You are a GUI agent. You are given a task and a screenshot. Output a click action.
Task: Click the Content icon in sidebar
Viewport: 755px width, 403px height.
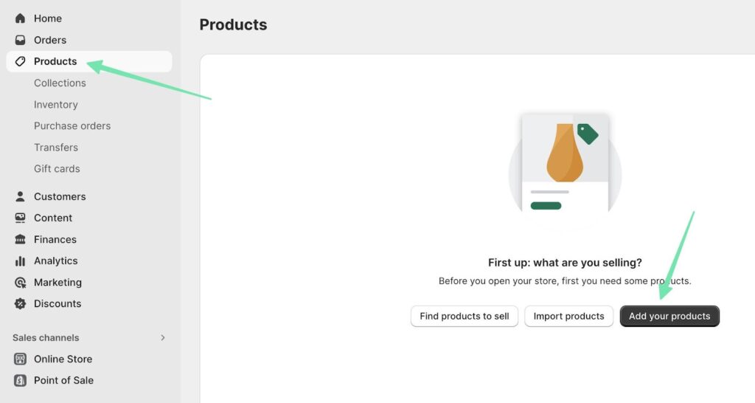tap(20, 218)
